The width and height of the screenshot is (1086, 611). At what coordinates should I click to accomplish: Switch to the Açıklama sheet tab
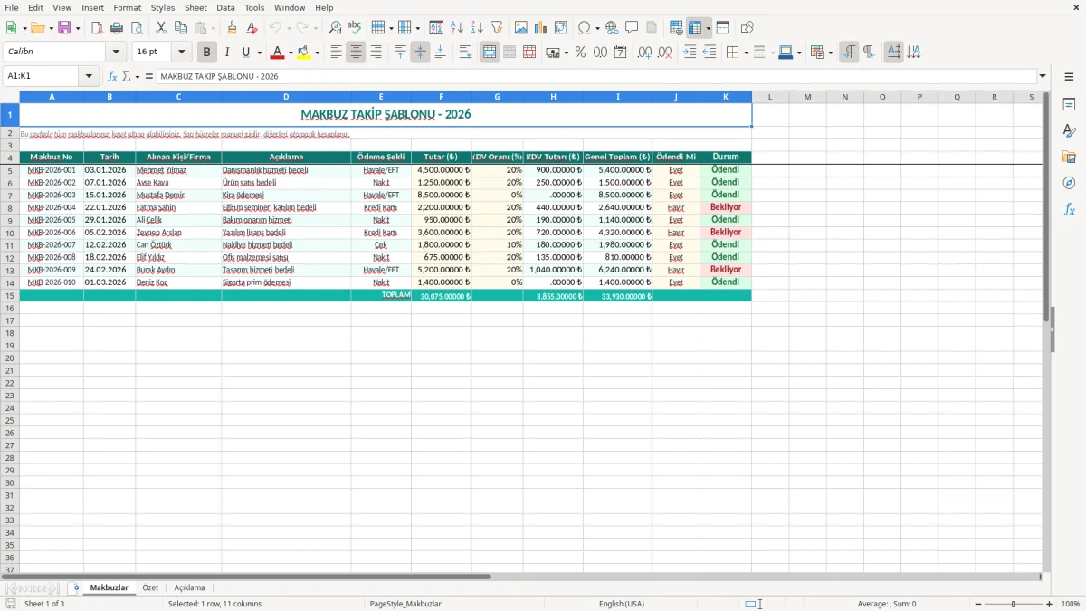pyautogui.click(x=190, y=588)
